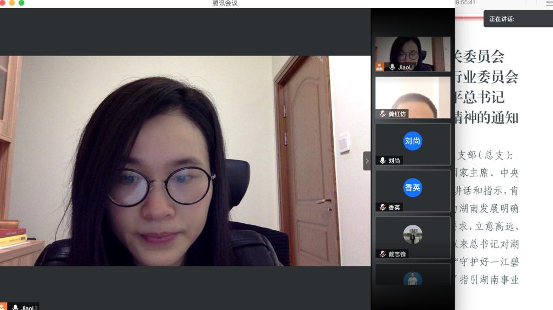Screen dimensions: 553x310
Task: Click the microphone icon beside 刘尚's name label
Action: pos(382,161)
